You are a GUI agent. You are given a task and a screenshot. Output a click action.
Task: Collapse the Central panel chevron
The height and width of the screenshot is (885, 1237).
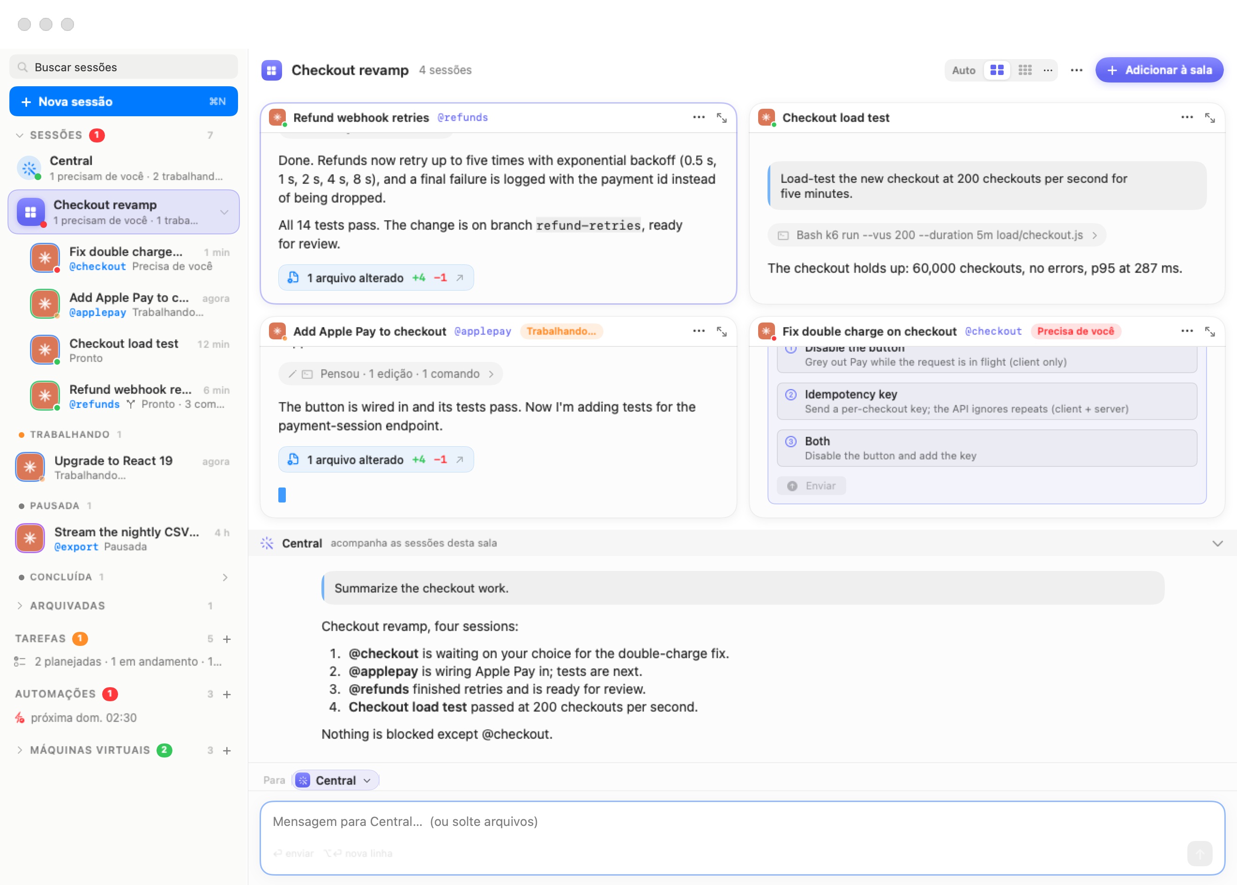click(1217, 543)
